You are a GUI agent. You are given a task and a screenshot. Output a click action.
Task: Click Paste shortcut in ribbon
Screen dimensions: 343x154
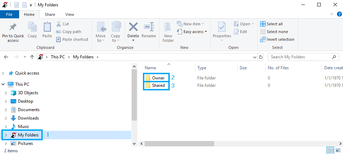[72, 39]
